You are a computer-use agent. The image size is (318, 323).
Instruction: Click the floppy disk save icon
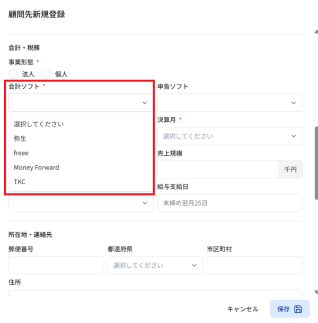[x=298, y=309]
